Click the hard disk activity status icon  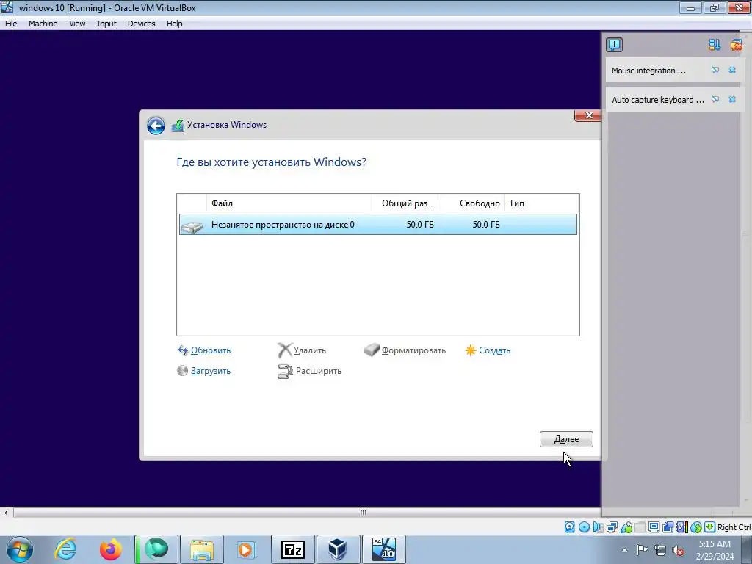[570, 527]
